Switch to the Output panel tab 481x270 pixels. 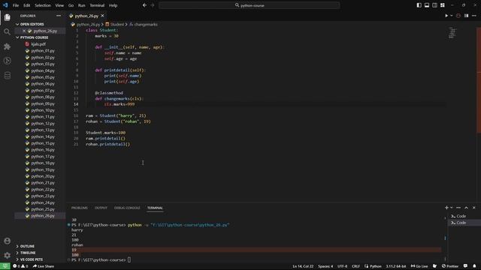click(101, 208)
